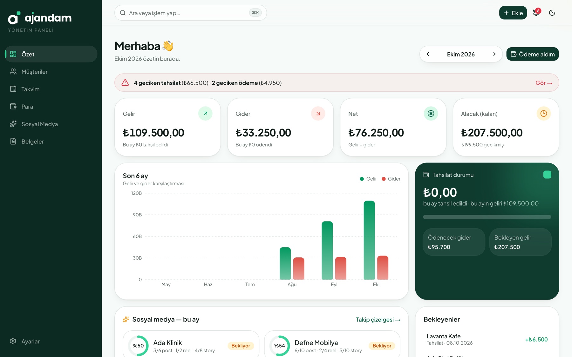Click the Net money icon
Image resolution: width=572 pixels, height=357 pixels.
click(x=431, y=114)
